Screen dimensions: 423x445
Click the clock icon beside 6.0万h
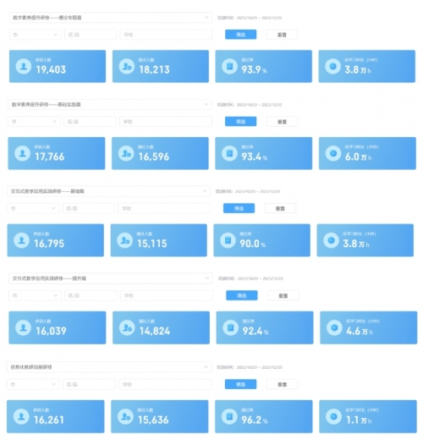pyautogui.click(x=333, y=153)
